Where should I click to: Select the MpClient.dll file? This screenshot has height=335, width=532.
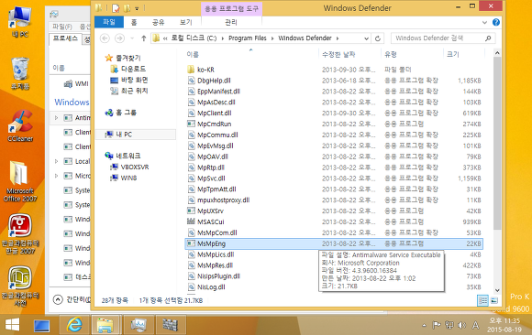(215, 113)
